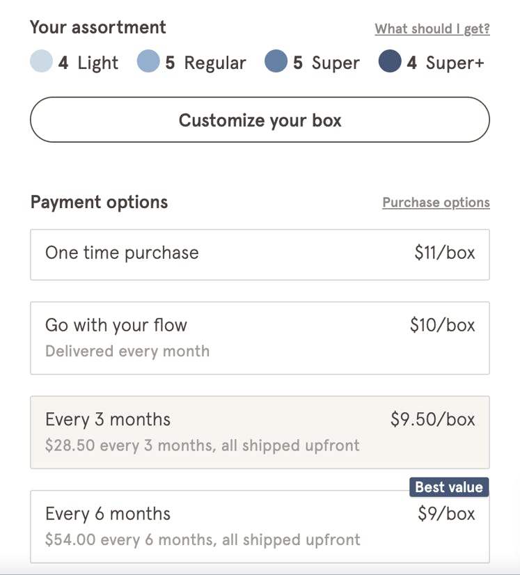
Task: Click the Best value badge
Action: pos(449,487)
